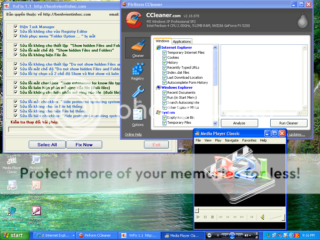This screenshot has width=320, height=240.
Task: Open CMC Antivirus desktop shortcut
Action: click(12, 213)
